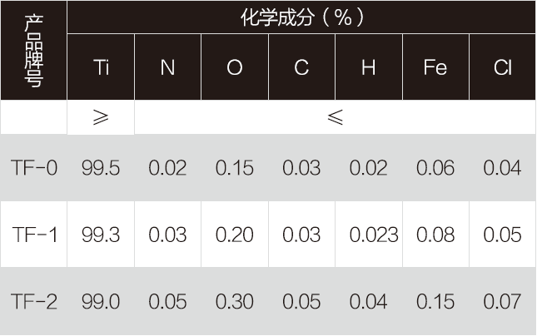The image size is (537, 336).
Task: Click the 0.15 O value for TF-0
Action: click(x=235, y=168)
